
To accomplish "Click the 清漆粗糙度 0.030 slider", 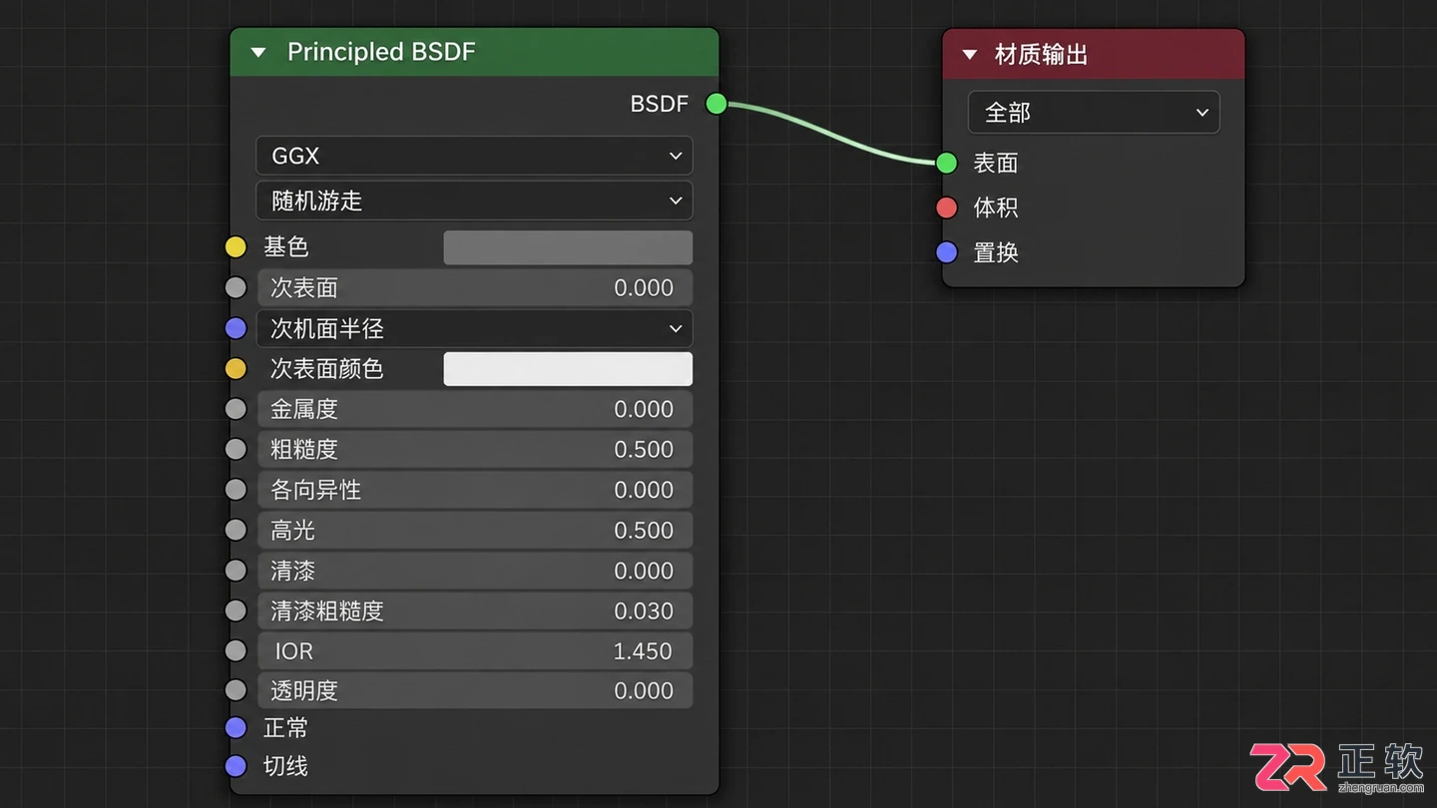I will (474, 610).
